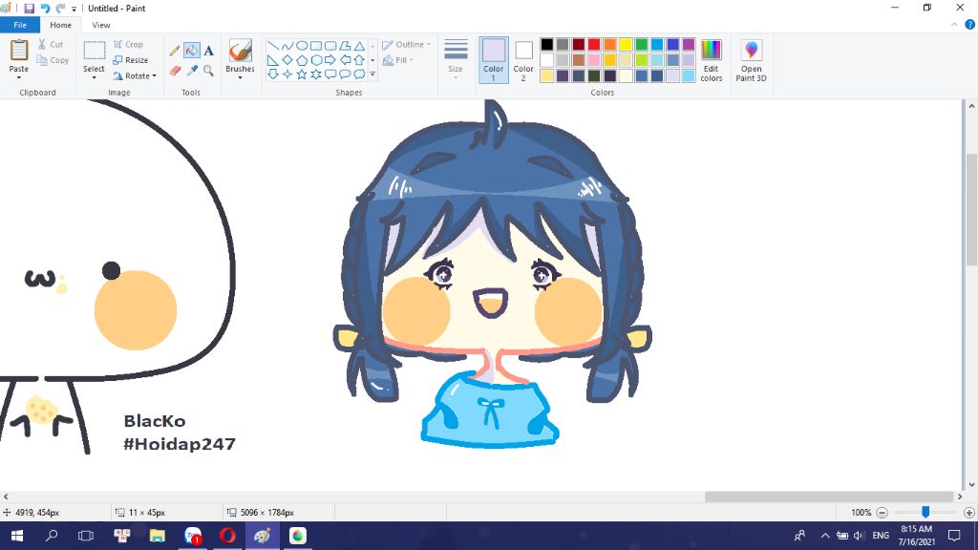The height and width of the screenshot is (550, 978).
Task: Open the File menu
Action: pyautogui.click(x=20, y=25)
